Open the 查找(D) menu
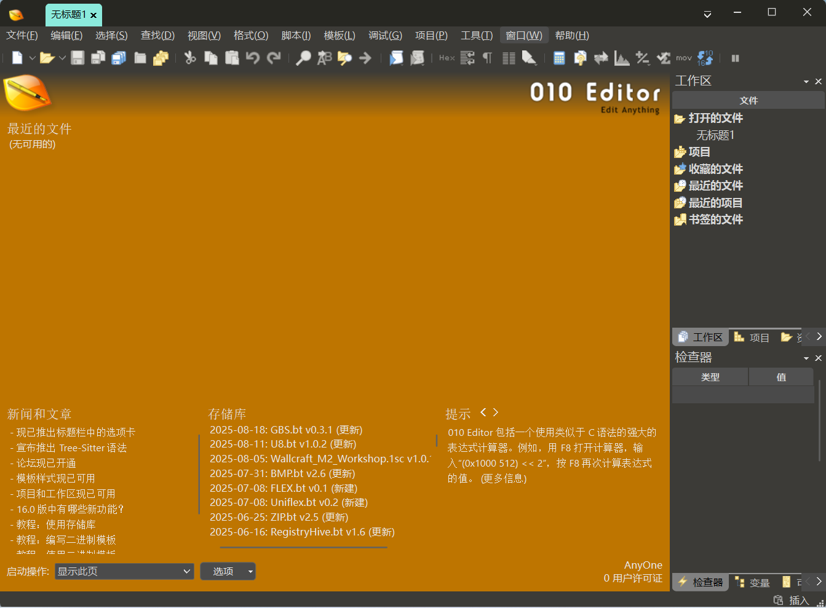This screenshot has width=826, height=608. pos(157,35)
